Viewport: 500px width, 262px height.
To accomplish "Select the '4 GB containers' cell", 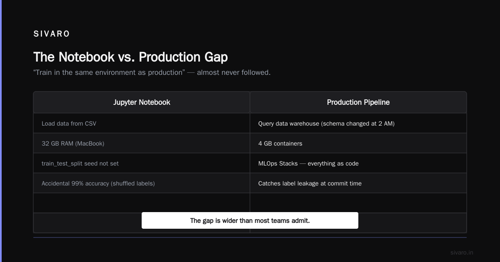I will point(358,143).
